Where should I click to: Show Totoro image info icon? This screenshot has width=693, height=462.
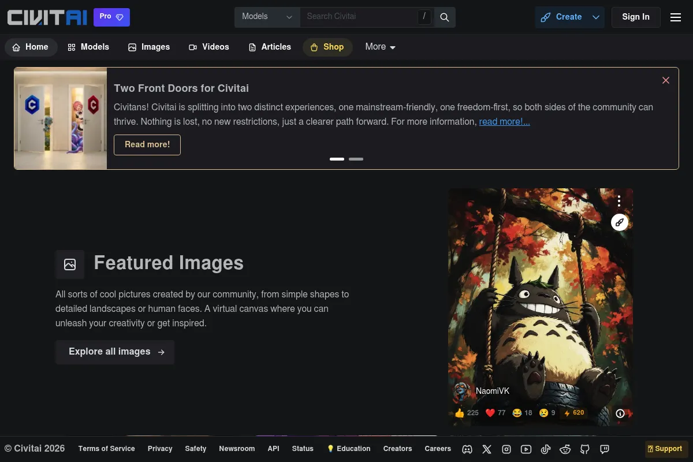pos(620,413)
